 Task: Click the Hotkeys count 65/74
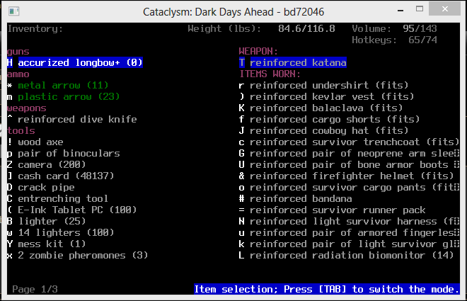pos(422,40)
